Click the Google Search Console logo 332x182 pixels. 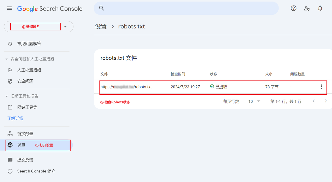click(50, 9)
